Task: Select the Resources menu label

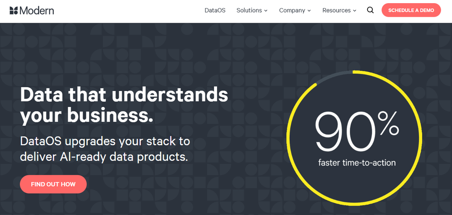Action: (336, 10)
